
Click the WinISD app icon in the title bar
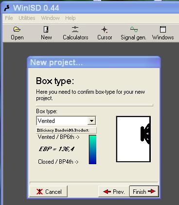pyautogui.click(x=7, y=8)
